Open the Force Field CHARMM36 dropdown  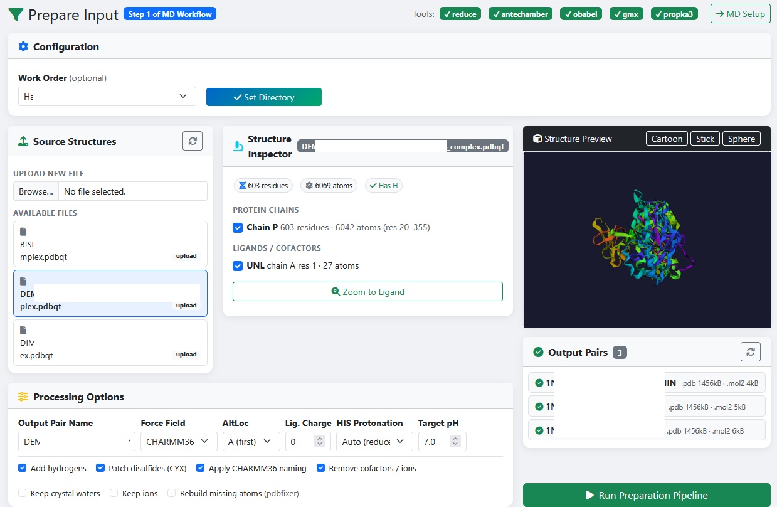(x=179, y=442)
